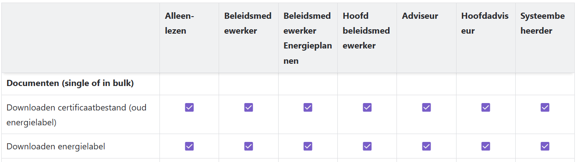Toggle Systeembeheerder checkbox for Downloaden certificaatbestand

pos(545,107)
